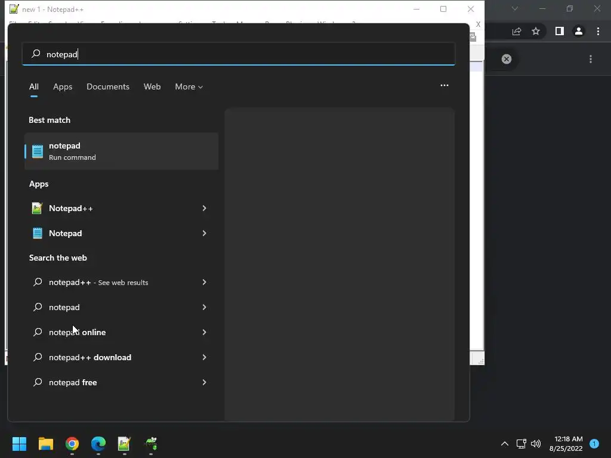Open File Explorer from the taskbar
Image resolution: width=611 pixels, height=458 pixels.
45,443
